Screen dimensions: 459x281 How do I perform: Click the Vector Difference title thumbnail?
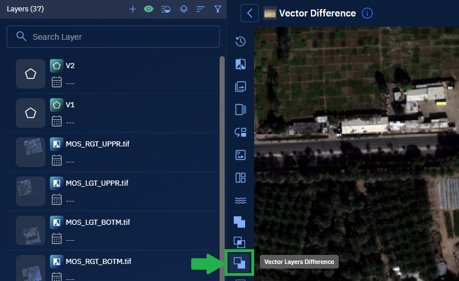270,13
